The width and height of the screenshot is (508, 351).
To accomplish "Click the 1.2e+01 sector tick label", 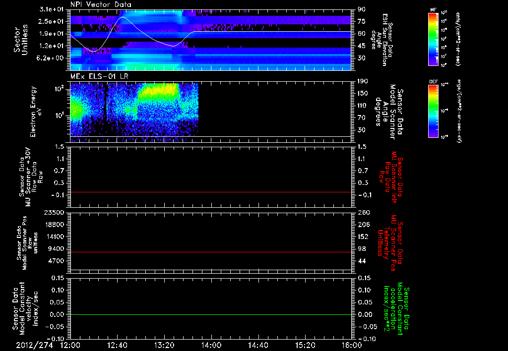I will point(52,46).
